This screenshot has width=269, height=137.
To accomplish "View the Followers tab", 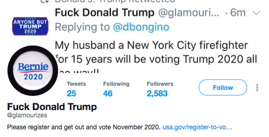I will pos(160,89).
